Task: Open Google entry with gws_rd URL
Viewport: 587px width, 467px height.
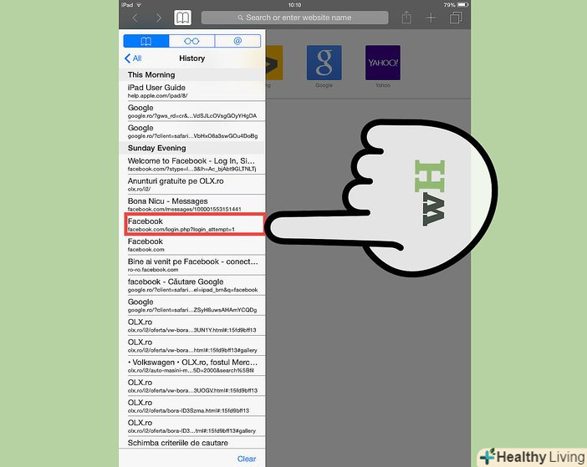Action: 192,111
